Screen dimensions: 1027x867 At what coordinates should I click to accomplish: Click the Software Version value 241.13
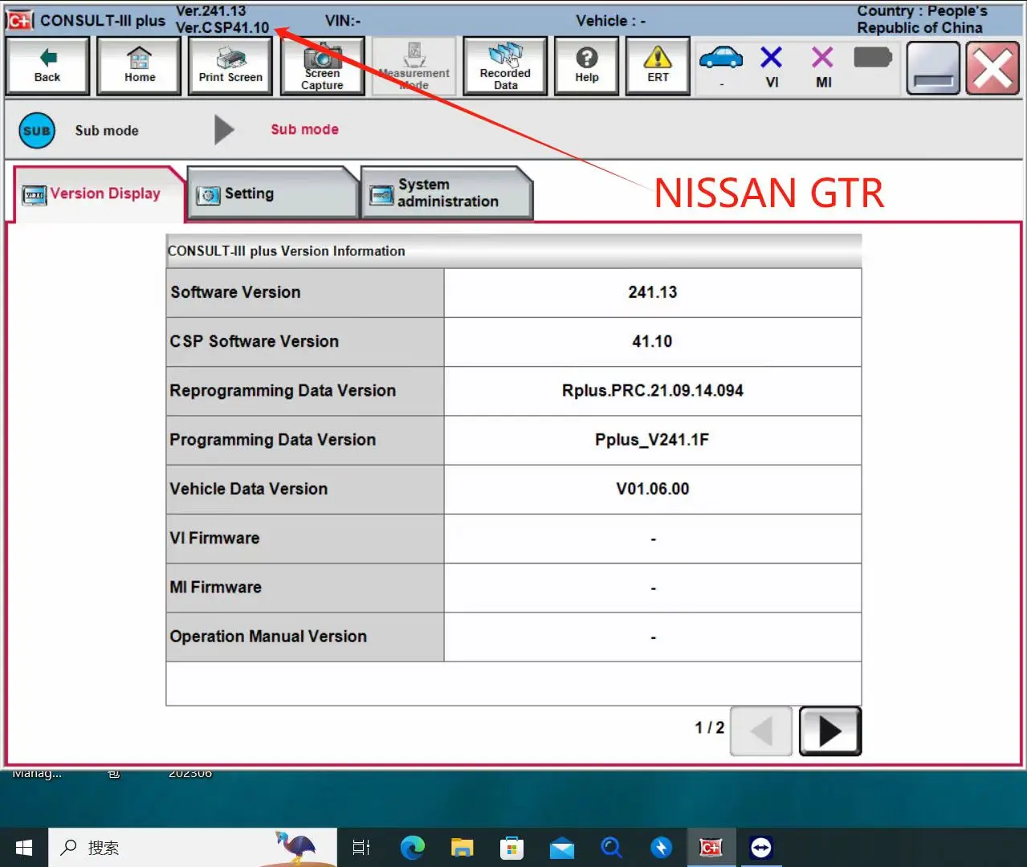(x=653, y=292)
